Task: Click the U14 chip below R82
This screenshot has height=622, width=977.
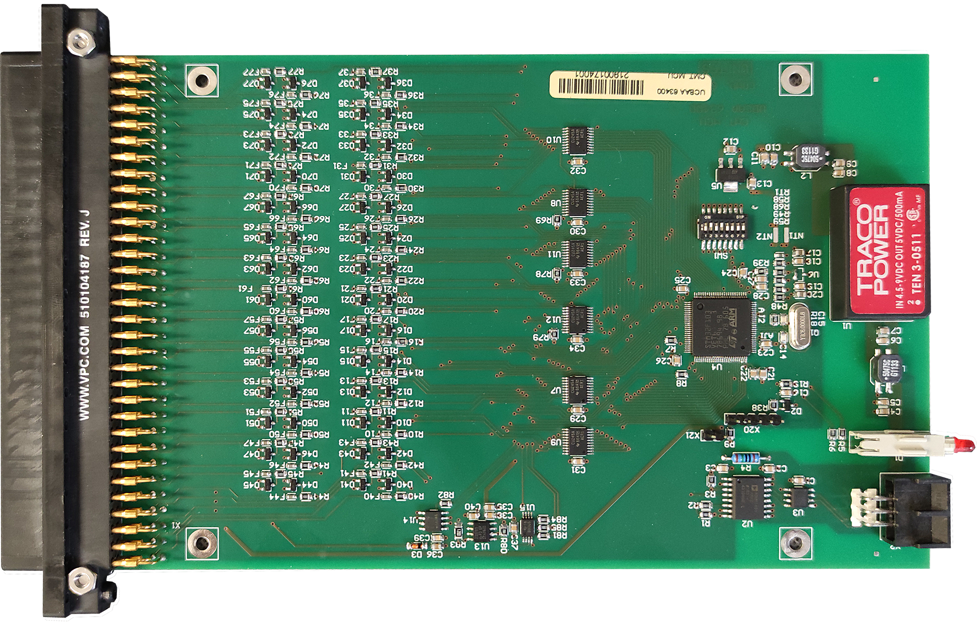Action: coord(433,520)
